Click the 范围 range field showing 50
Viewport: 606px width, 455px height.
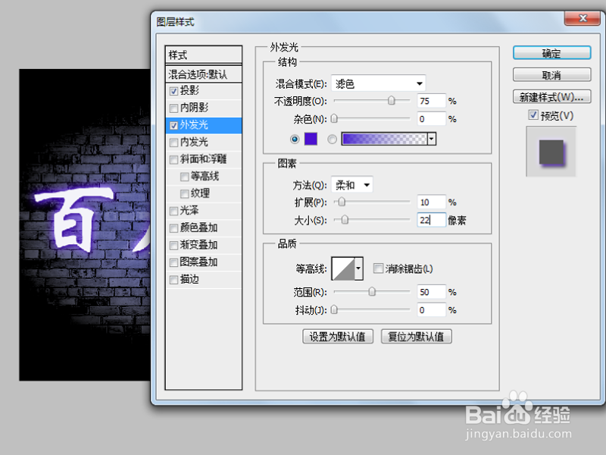click(x=431, y=292)
